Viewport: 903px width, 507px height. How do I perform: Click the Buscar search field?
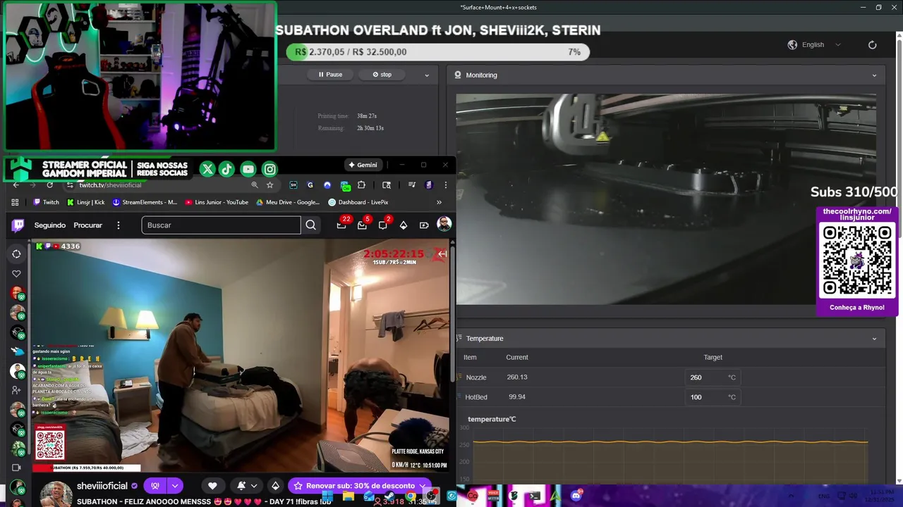coord(221,225)
